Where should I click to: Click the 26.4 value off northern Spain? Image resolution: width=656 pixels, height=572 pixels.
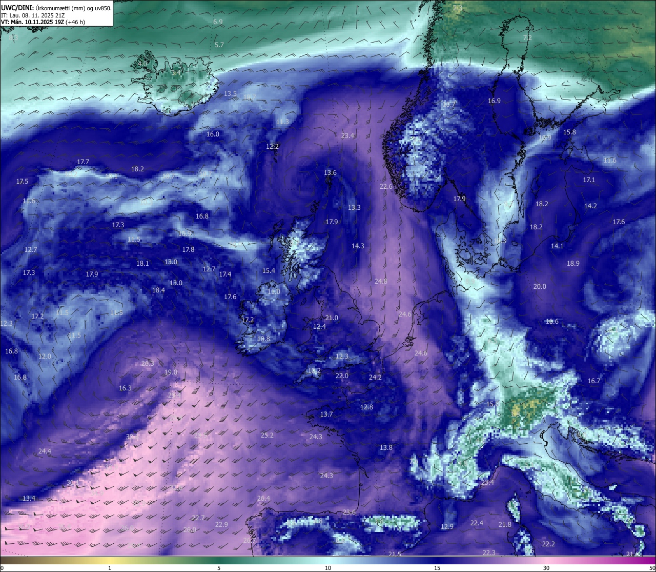coord(263,499)
